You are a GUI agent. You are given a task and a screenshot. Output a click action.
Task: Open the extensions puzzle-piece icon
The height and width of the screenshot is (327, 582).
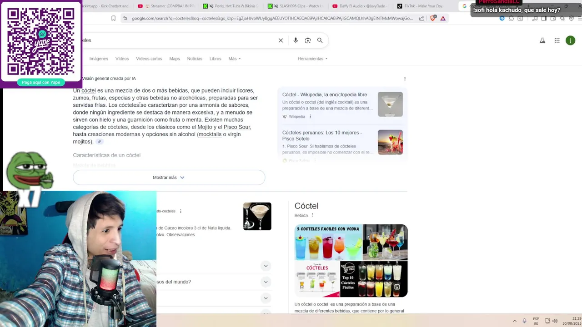(x=512, y=18)
